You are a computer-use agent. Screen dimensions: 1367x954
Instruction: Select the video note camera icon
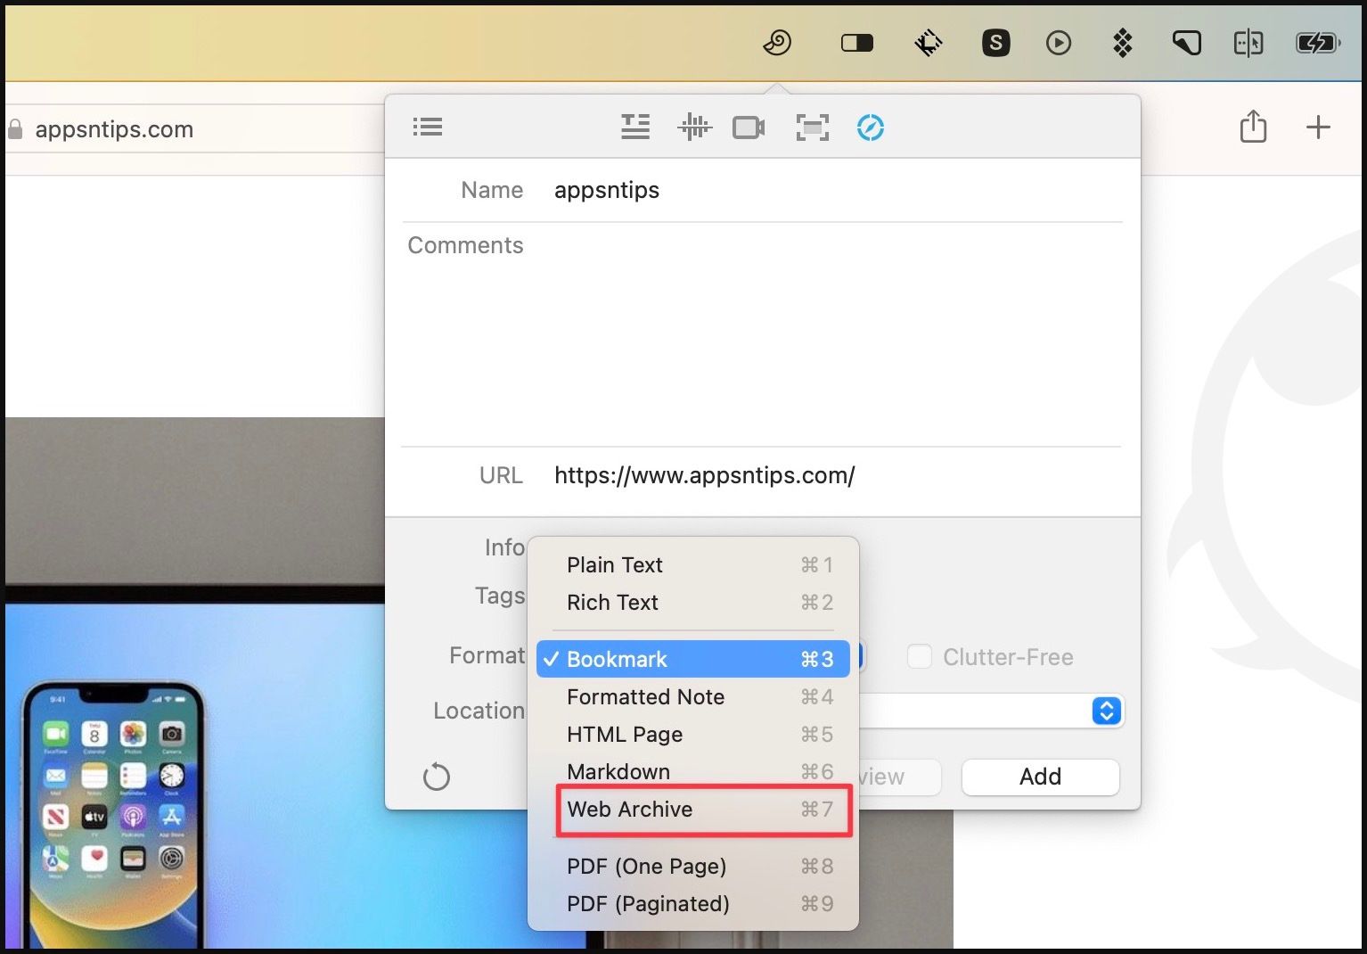tap(749, 127)
